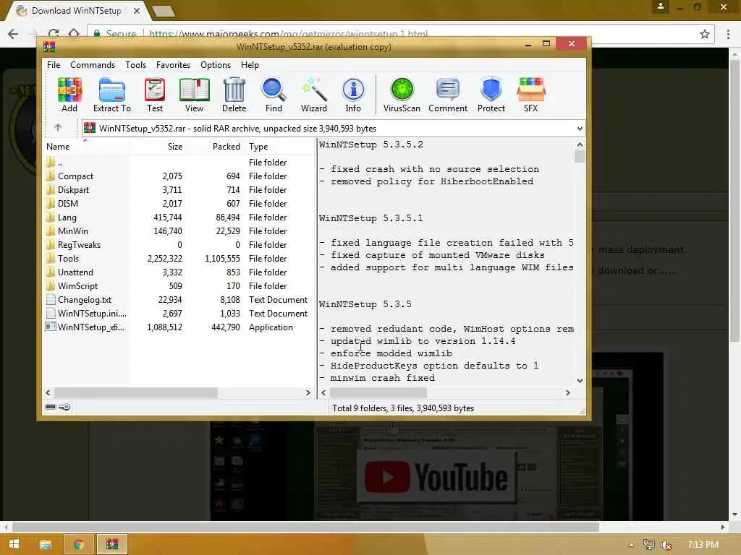Open the Help menu
Image resolution: width=741 pixels, height=555 pixels.
tap(250, 64)
